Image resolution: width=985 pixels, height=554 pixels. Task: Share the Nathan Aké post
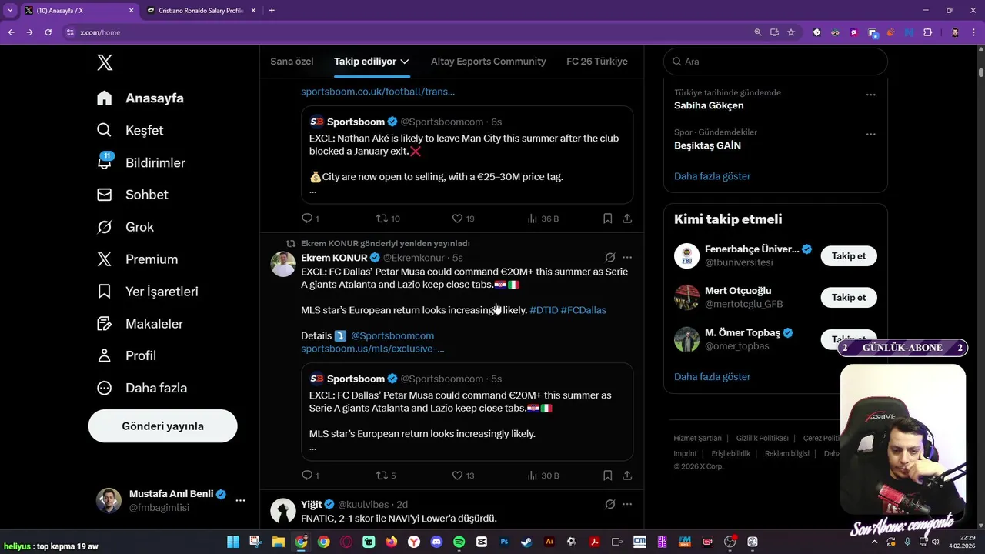[x=627, y=219]
